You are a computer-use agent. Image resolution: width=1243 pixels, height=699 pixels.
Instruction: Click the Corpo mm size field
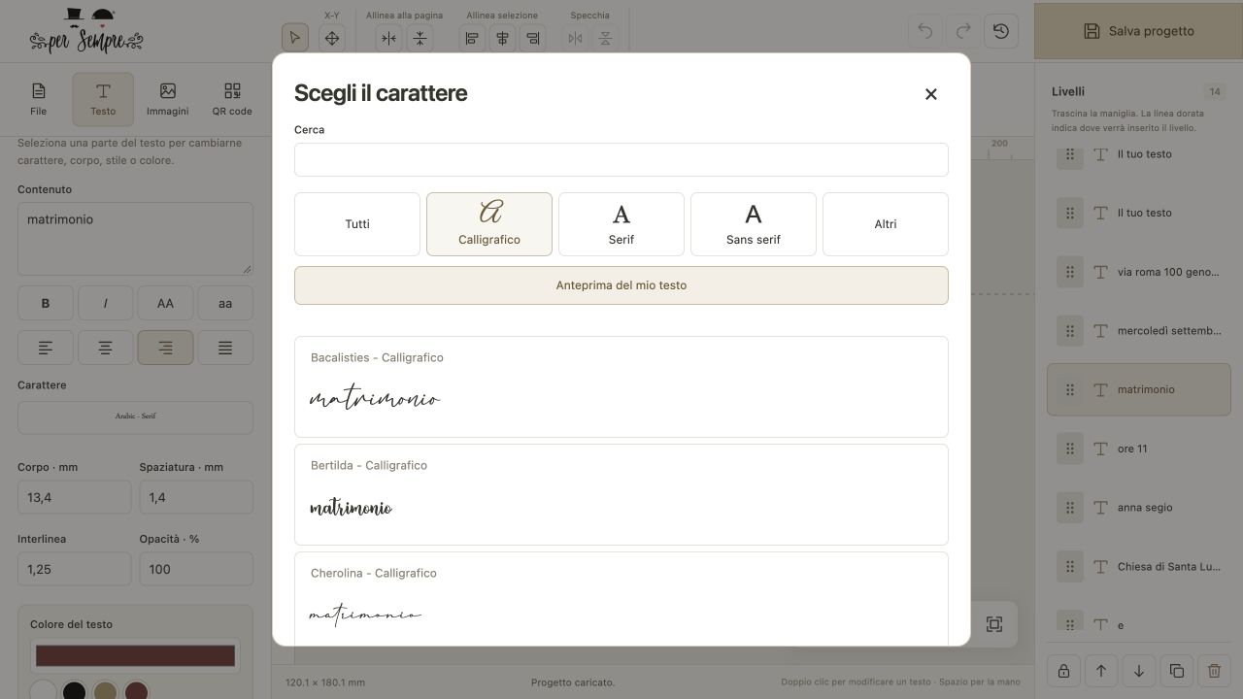point(74,497)
